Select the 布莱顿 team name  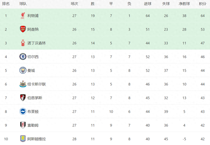pos(33,112)
